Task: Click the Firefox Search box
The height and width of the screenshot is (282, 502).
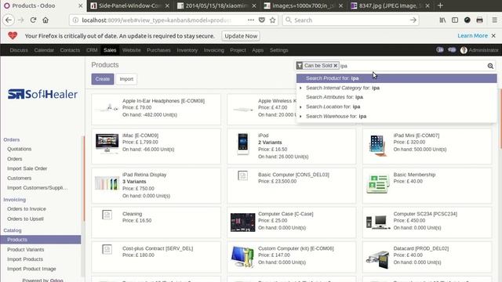Action: coord(351,20)
